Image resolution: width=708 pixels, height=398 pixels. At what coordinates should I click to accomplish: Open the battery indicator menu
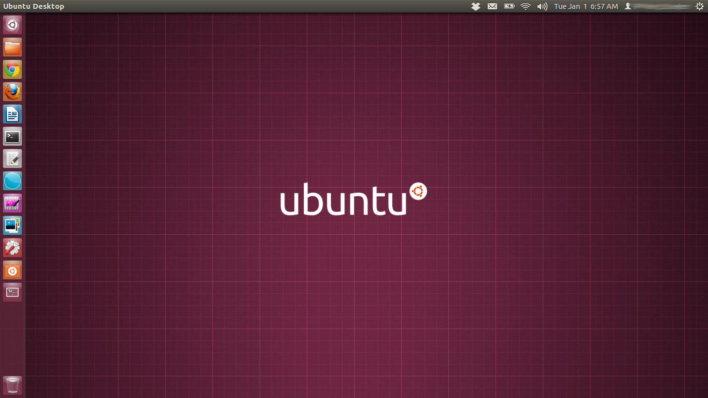(x=509, y=6)
